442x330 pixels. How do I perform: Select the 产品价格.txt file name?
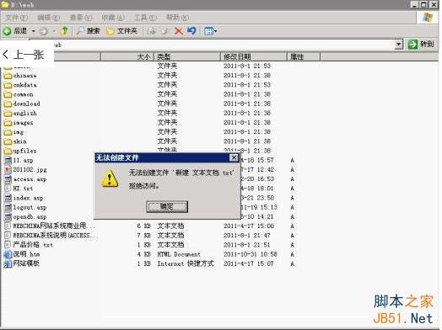click(33, 245)
